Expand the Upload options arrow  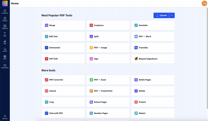[x=172, y=15]
